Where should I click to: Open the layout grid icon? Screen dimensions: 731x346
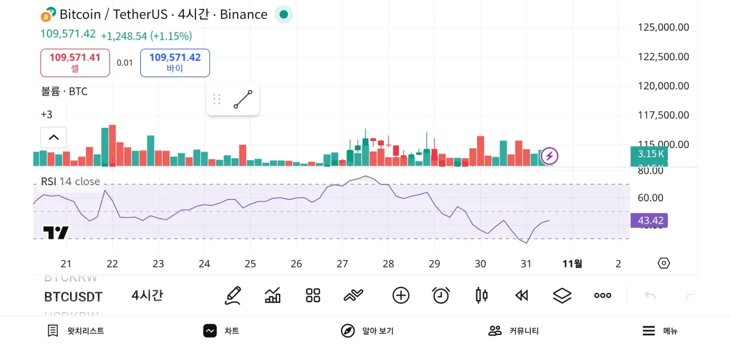(x=313, y=295)
